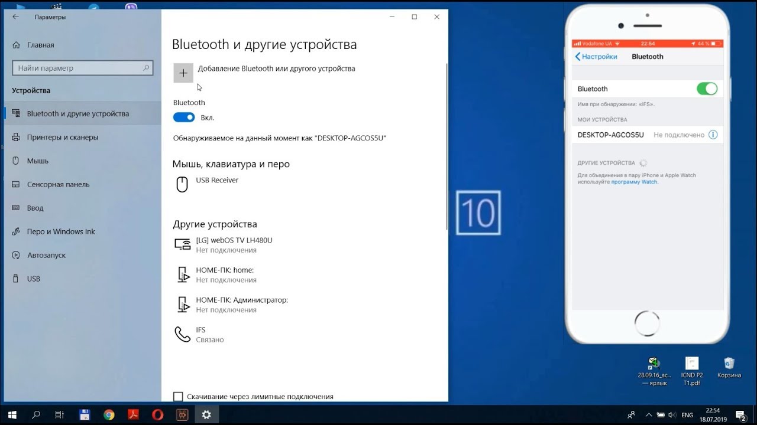
Task: Click the IFS phone device icon
Action: tap(182, 335)
